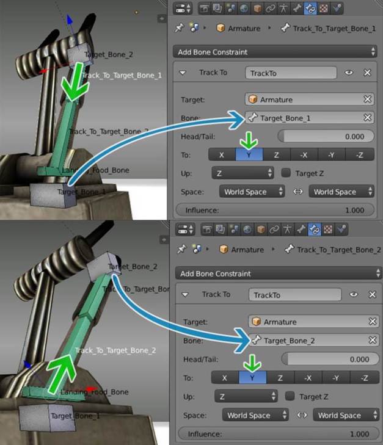
Task: Open Object tab in Target_Bone_1 panel
Action: tap(257, 8)
